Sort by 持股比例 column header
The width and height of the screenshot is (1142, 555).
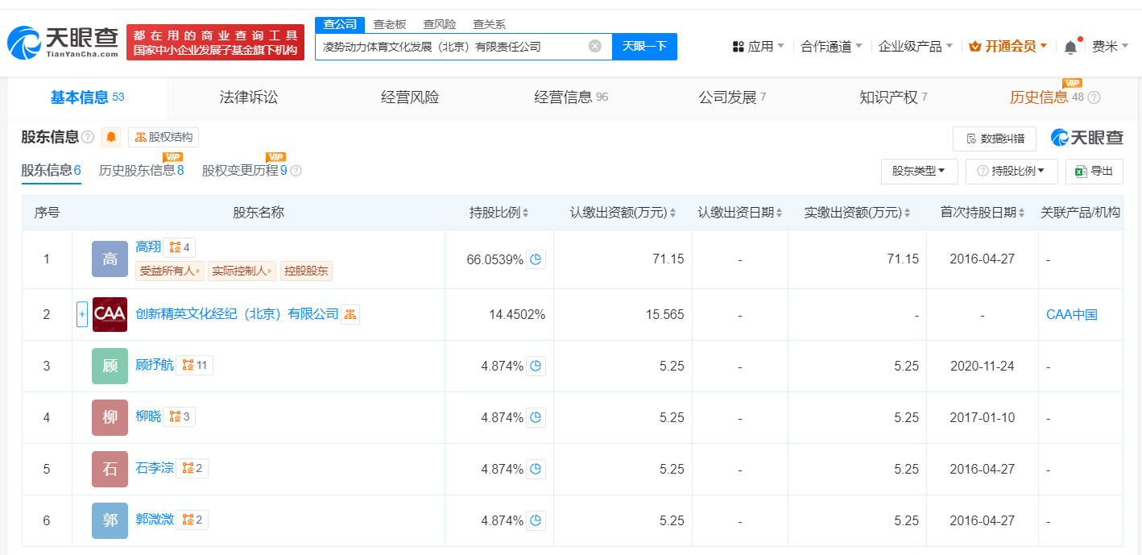tap(499, 213)
